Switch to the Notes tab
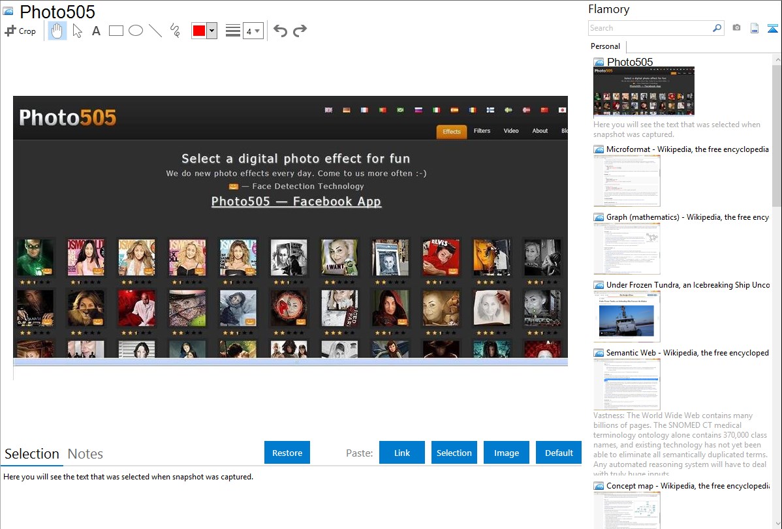The image size is (782, 529). pyautogui.click(x=86, y=454)
